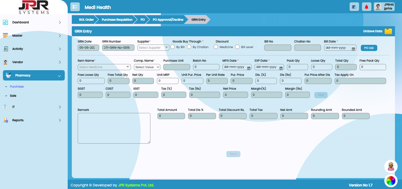Image resolution: width=402 pixels, height=189 pixels.
Task: Open the MFG Date calendar icon
Action: [x=249, y=68]
